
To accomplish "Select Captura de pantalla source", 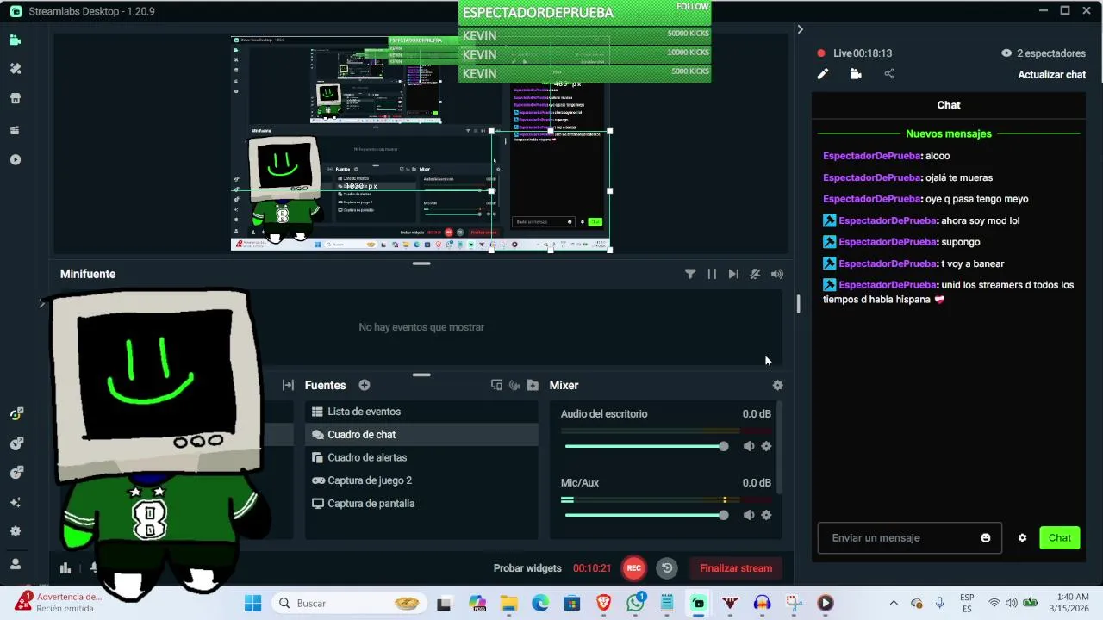I will point(421,504).
